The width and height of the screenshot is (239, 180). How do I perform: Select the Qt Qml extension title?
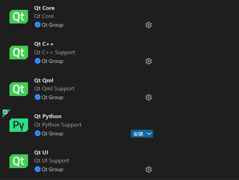pos(44,81)
